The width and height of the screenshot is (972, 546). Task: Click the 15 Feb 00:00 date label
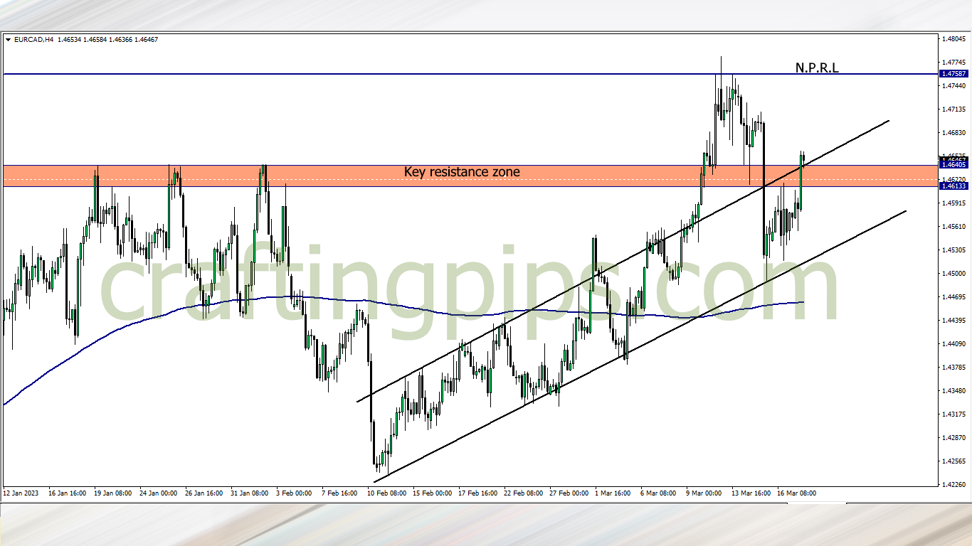(432, 493)
